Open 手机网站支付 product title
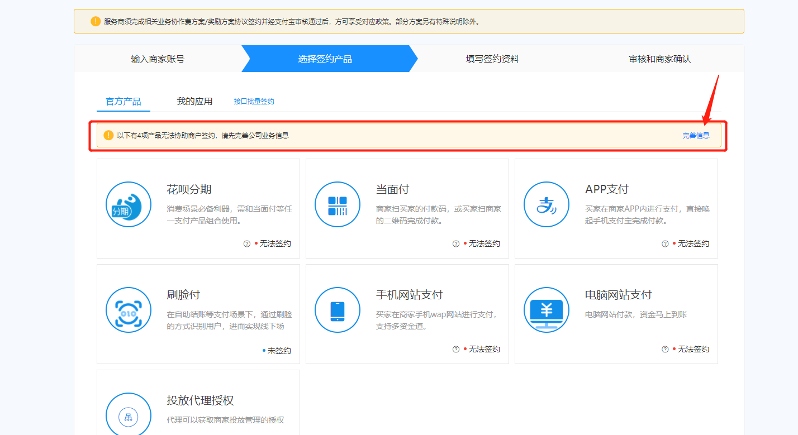Image resolution: width=798 pixels, height=435 pixels. tap(409, 295)
